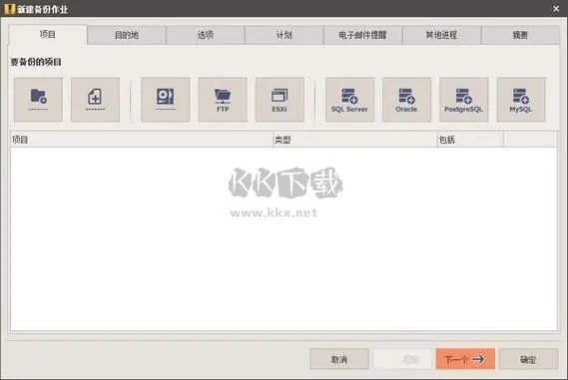Screen dimensions: 568x380
Task: Click the 包括 column header
Action: (x=470, y=140)
